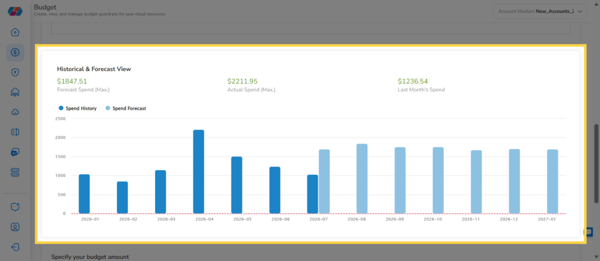The height and width of the screenshot is (261, 600).
Task: Open the server stack icon in the sidebar
Action: point(15,172)
